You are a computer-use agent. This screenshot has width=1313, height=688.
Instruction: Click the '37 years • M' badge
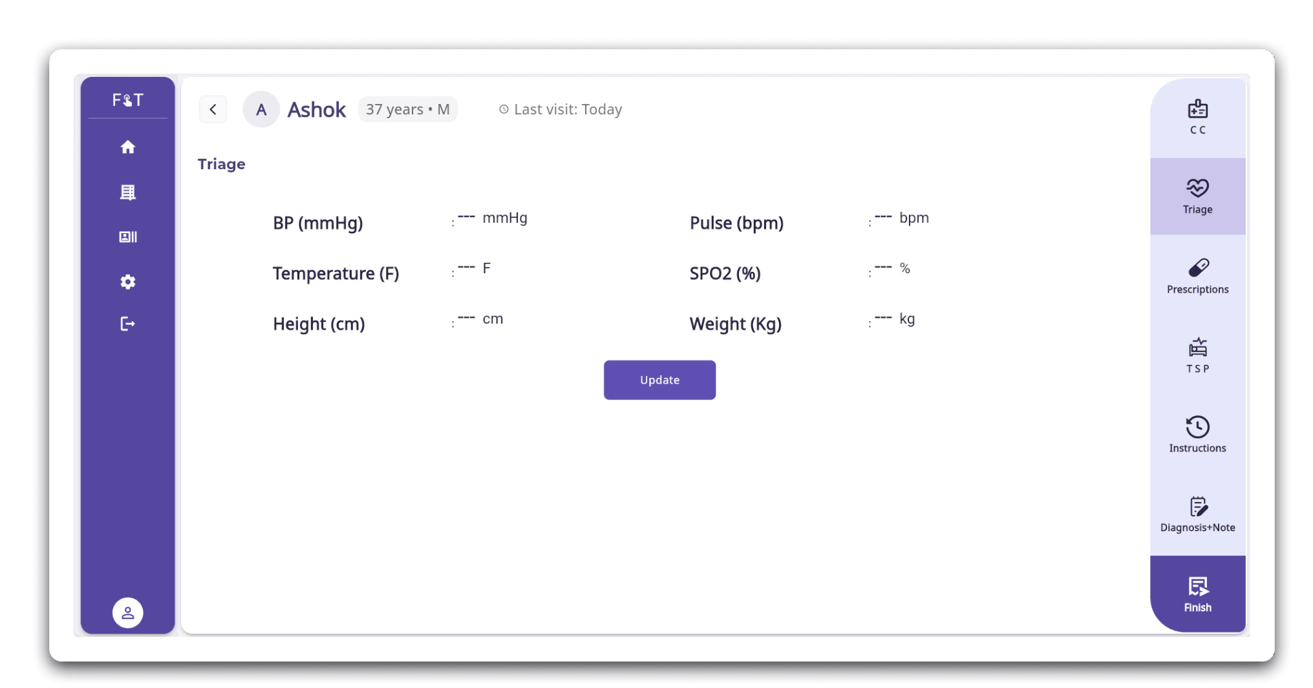point(408,109)
